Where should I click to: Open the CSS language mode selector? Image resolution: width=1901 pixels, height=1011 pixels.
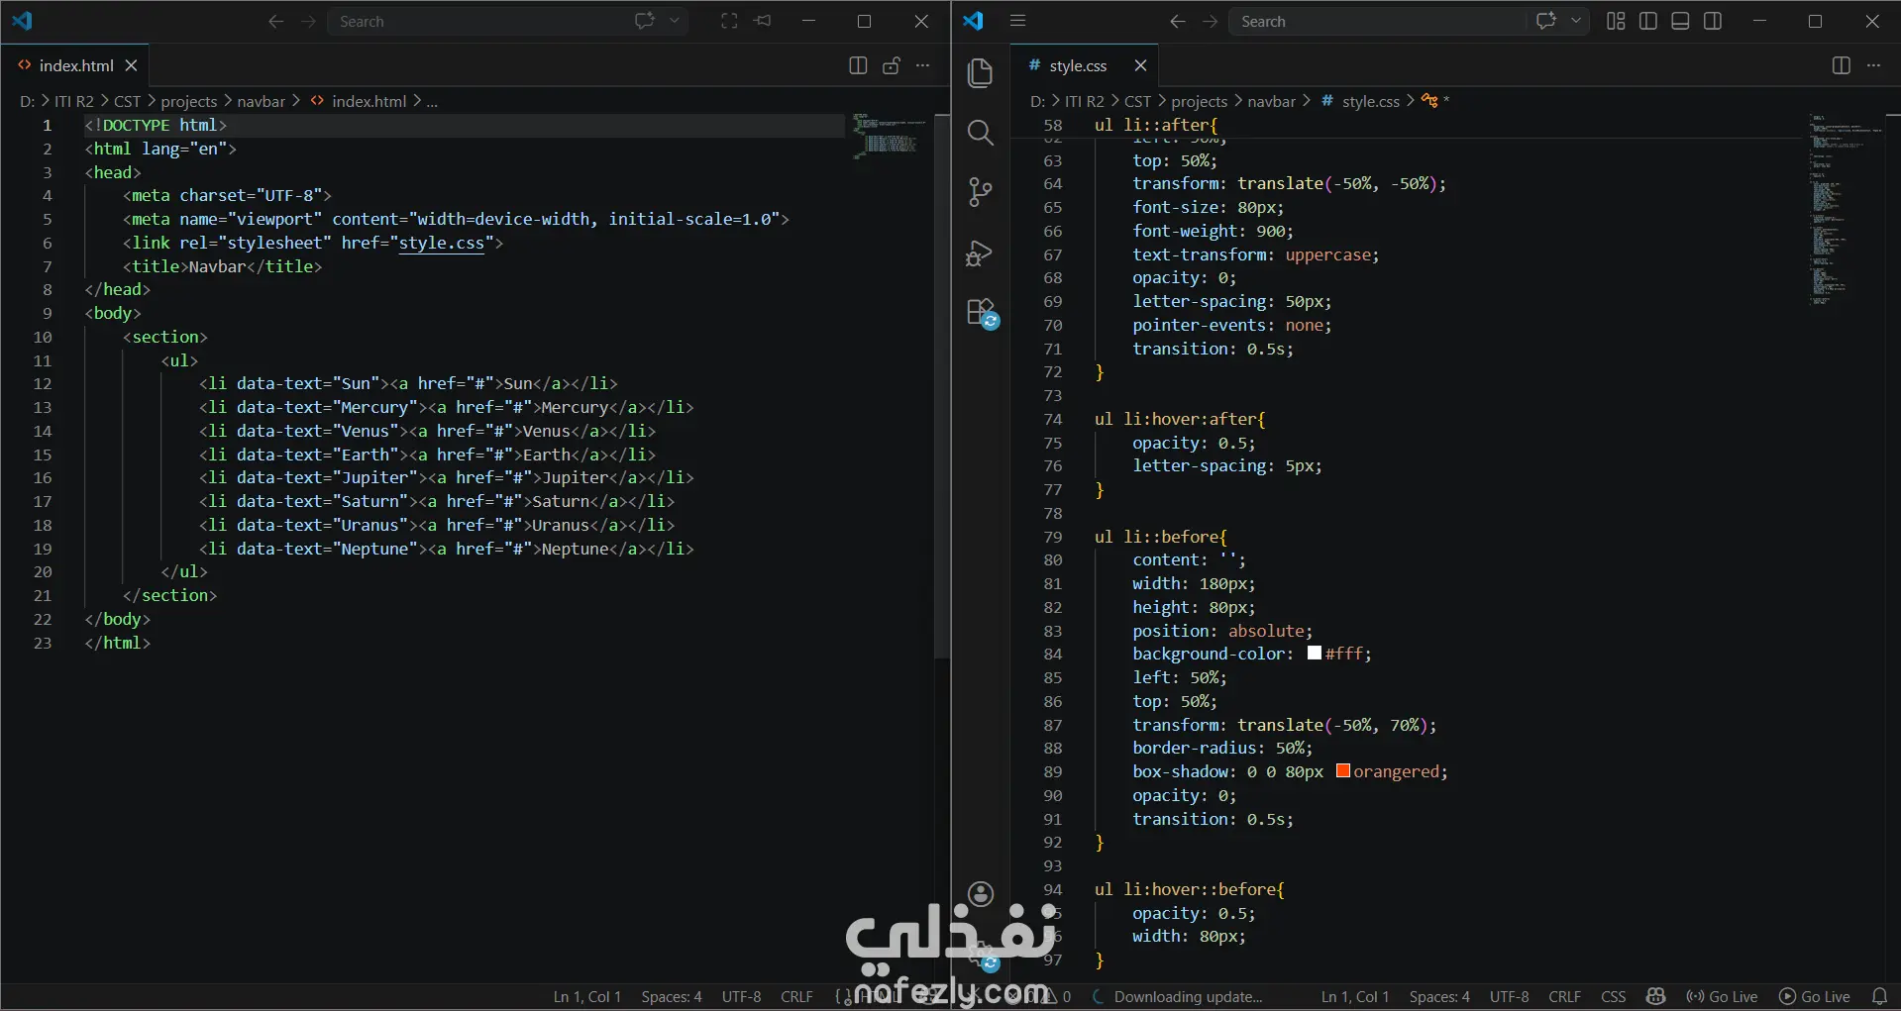pyautogui.click(x=1613, y=996)
